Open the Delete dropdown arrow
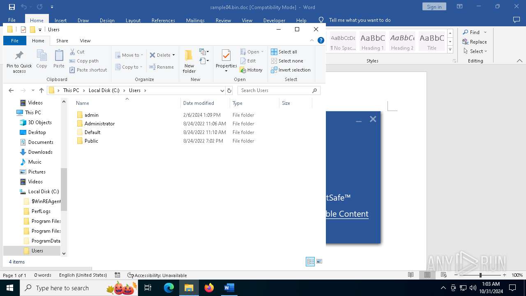Viewport: 526px width, 296px height. 173,55
